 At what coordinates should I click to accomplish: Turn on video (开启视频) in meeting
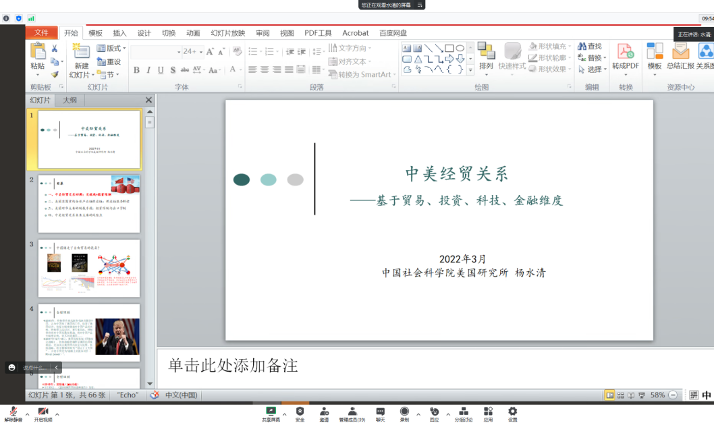pyautogui.click(x=44, y=412)
